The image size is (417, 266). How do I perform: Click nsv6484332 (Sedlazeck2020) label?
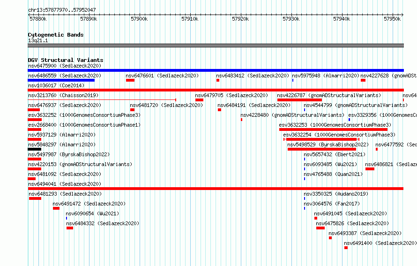(103, 223)
